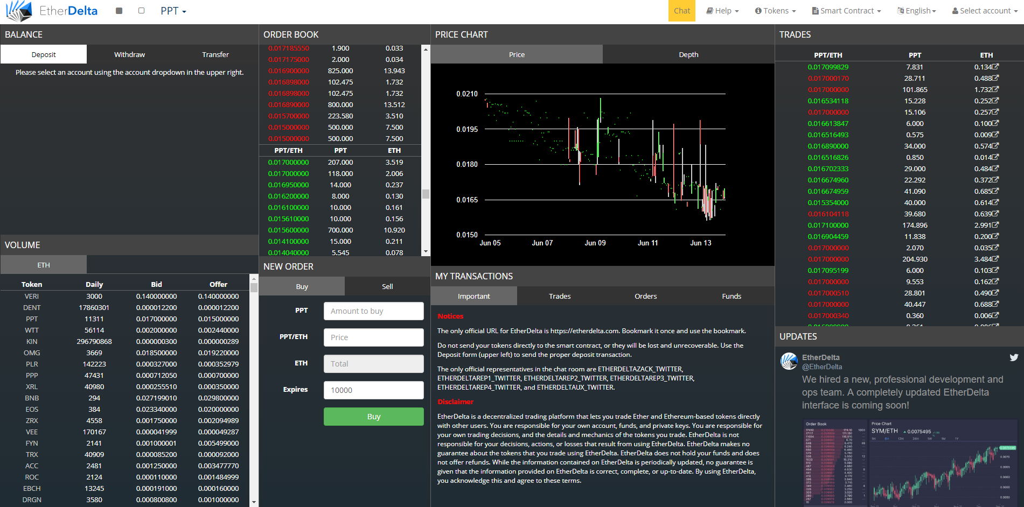Open transaction link for 0.639 ETH trade
Screen dimensions: 1024x507
coord(995,214)
